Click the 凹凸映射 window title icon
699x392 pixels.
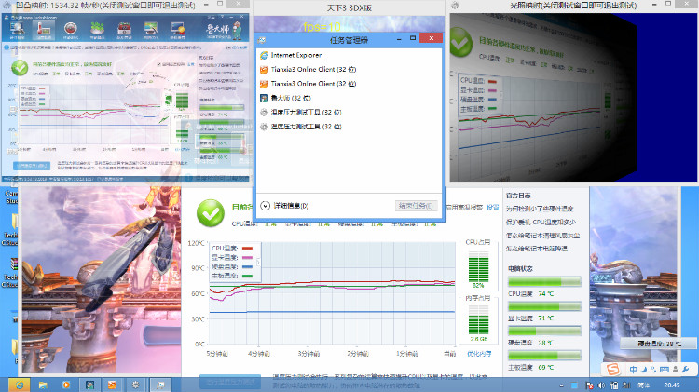(x=7, y=6)
